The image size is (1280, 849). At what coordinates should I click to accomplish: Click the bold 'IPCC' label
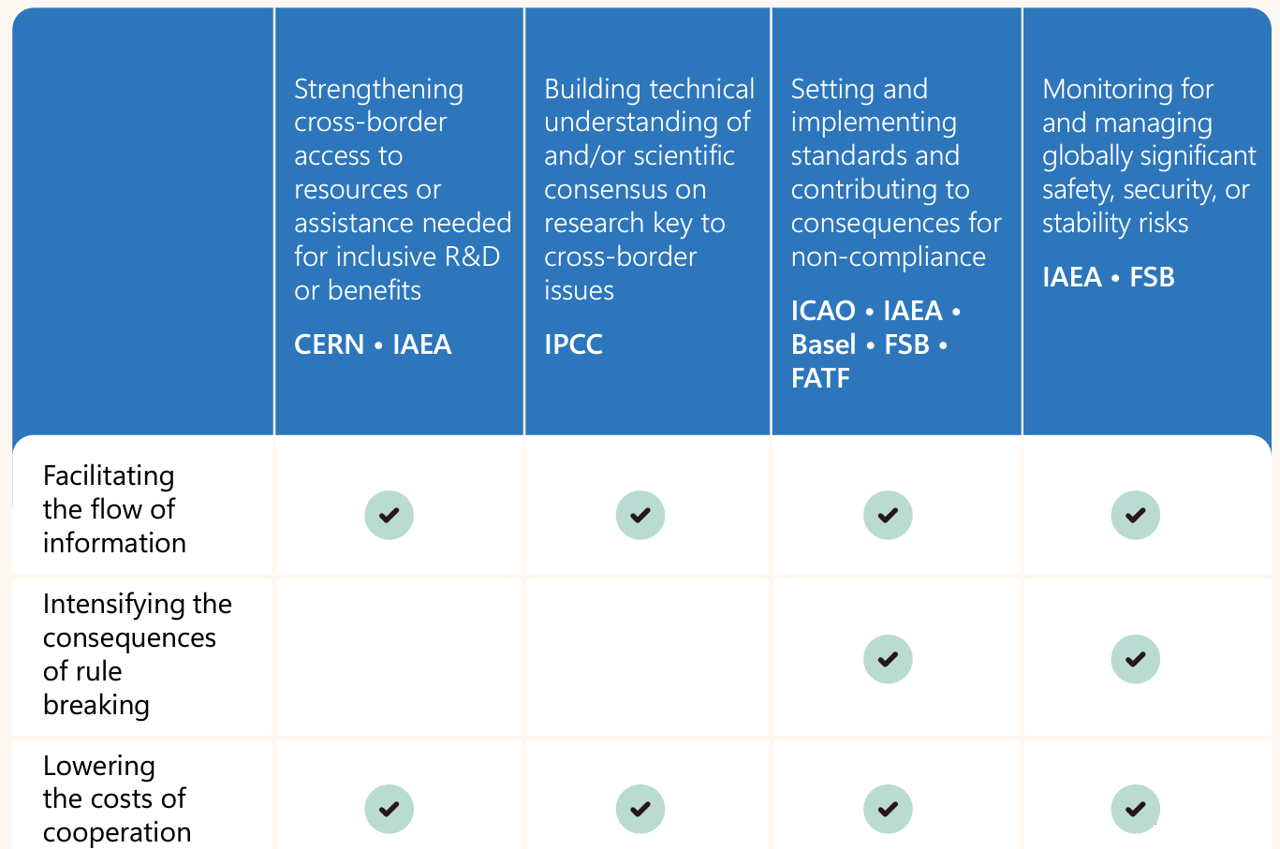coord(573,344)
